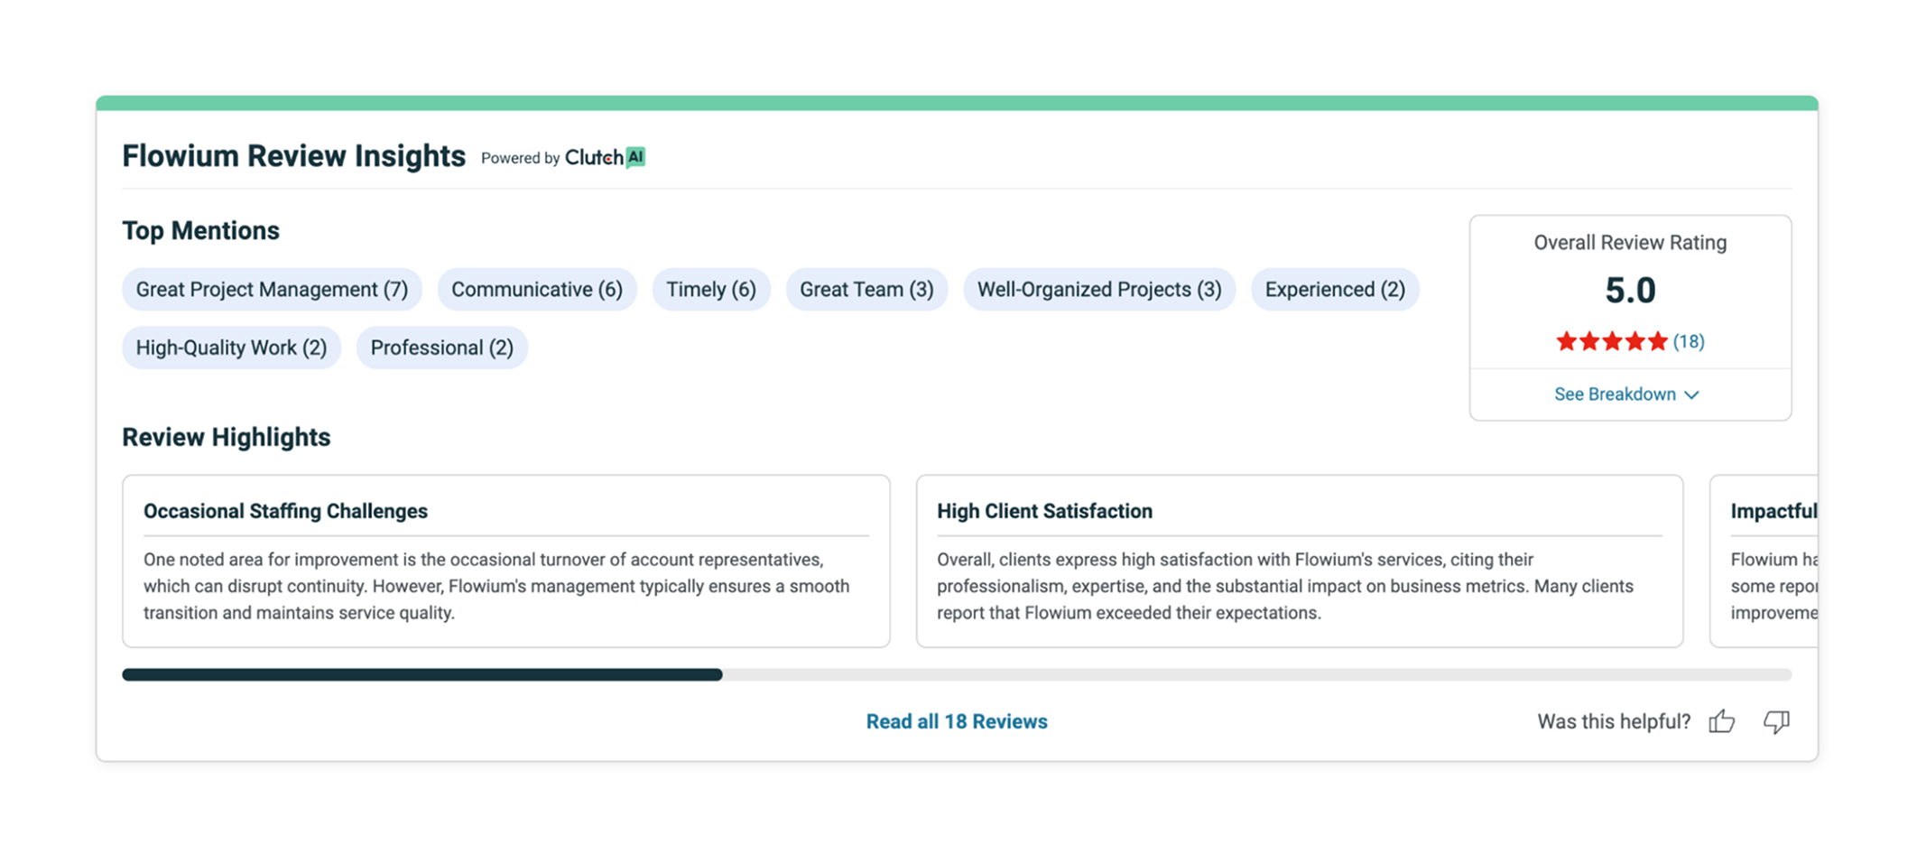The height and width of the screenshot is (863, 1917).
Task: Select the Great Project Management (7) tag
Action: 272,289
